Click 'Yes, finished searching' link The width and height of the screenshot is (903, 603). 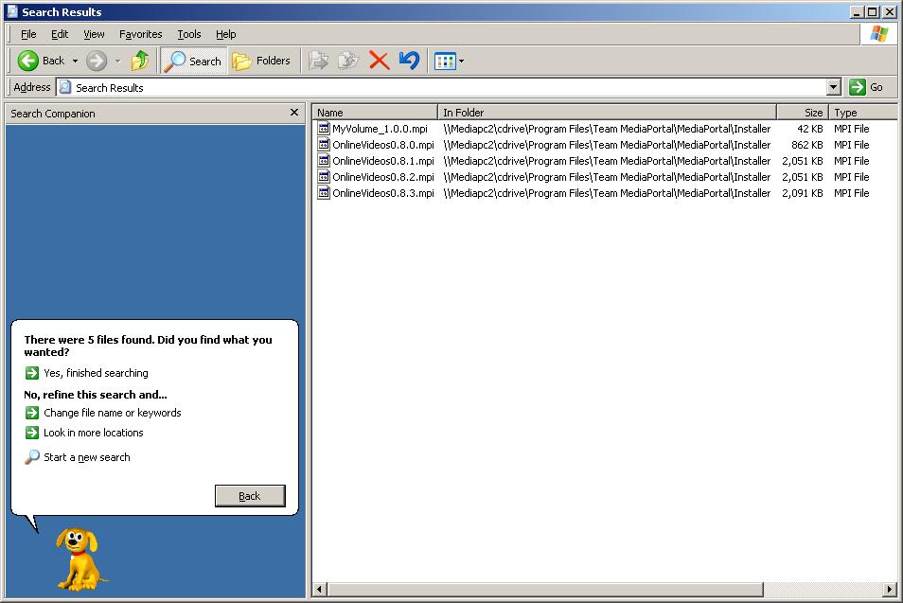95,373
